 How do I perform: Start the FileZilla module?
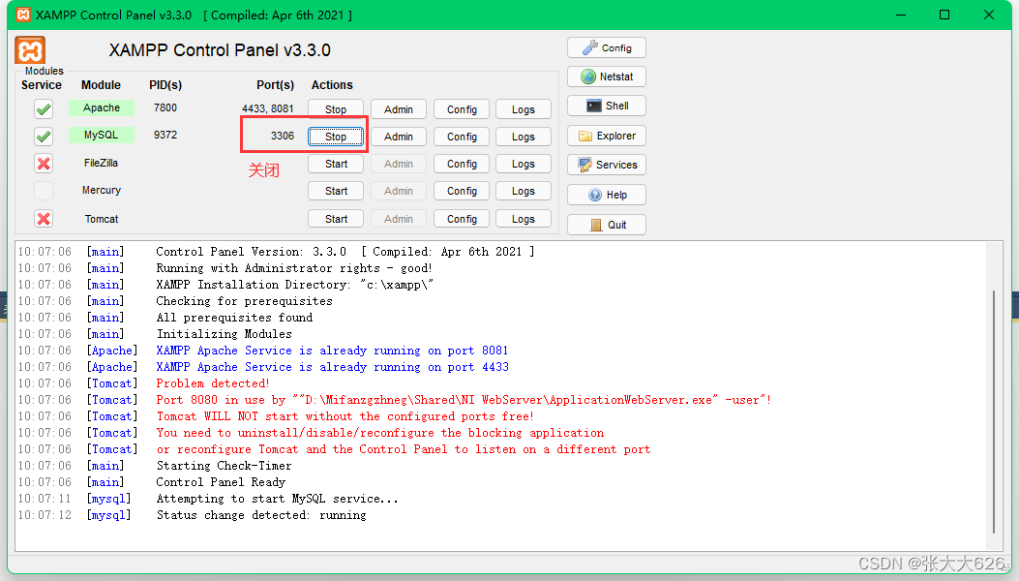(336, 164)
